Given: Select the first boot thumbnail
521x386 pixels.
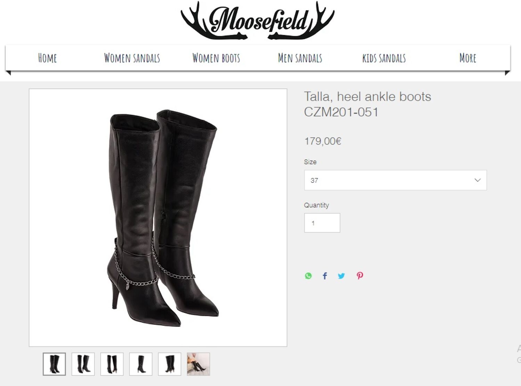Looking at the screenshot, I should click(x=54, y=364).
